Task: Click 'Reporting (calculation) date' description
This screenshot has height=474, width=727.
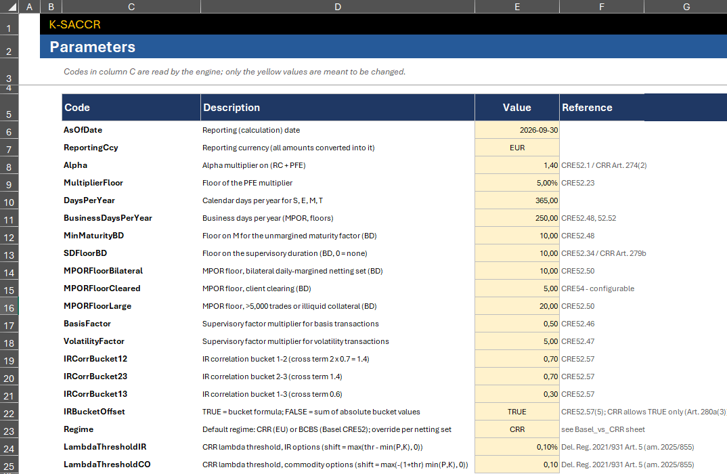Action: (251, 130)
